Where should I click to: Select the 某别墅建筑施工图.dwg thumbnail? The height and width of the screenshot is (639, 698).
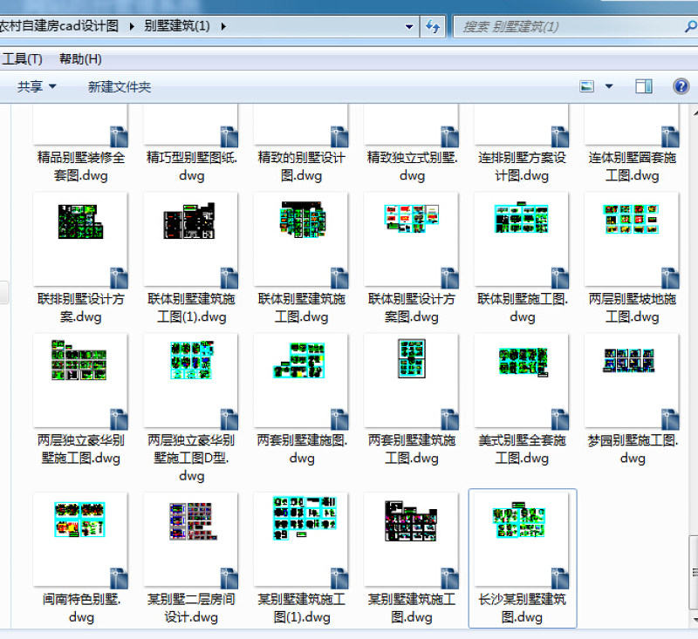click(411, 540)
